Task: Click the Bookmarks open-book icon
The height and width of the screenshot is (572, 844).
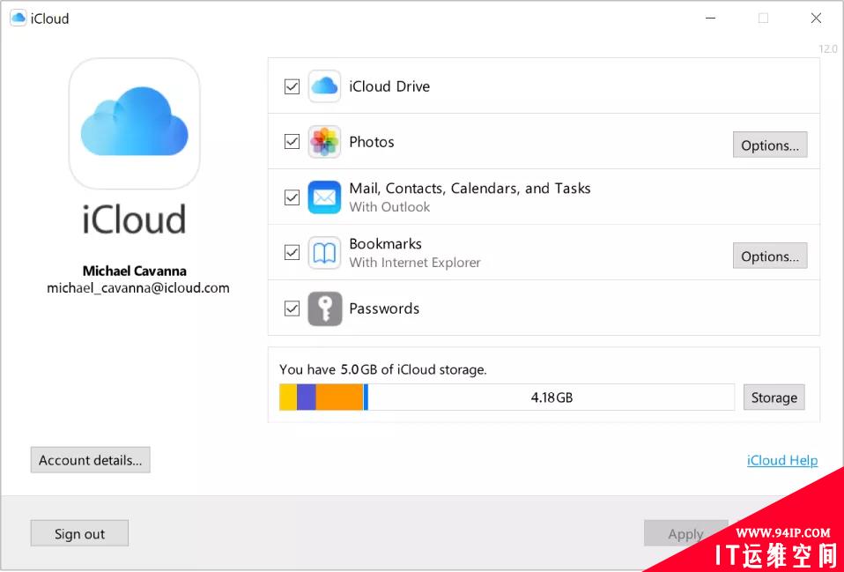Action: [324, 253]
